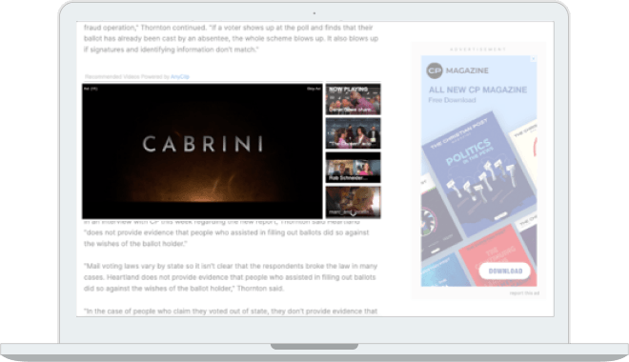Select the Now Playing video thumbnail
Image resolution: width=629 pixels, height=362 pixels.
[353, 99]
